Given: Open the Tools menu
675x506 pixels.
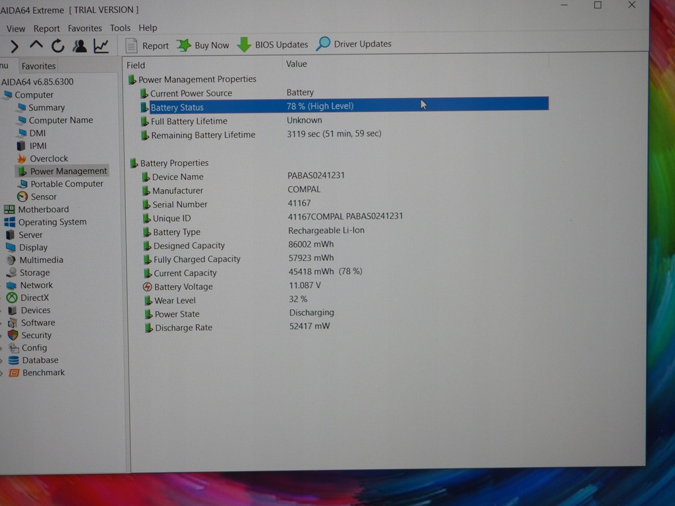Looking at the screenshot, I should [x=120, y=28].
